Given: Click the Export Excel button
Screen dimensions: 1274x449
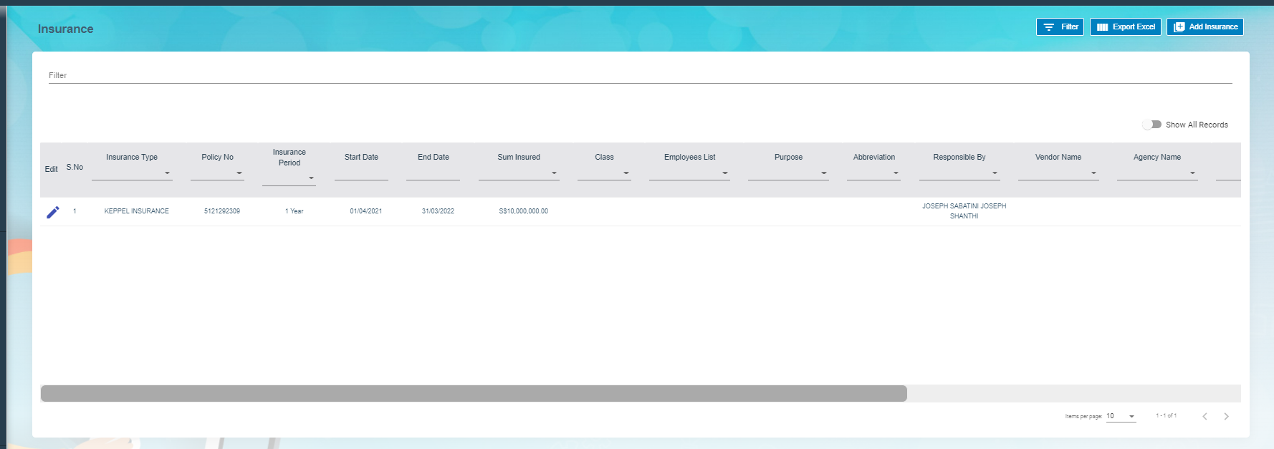Looking at the screenshot, I should click(1125, 27).
